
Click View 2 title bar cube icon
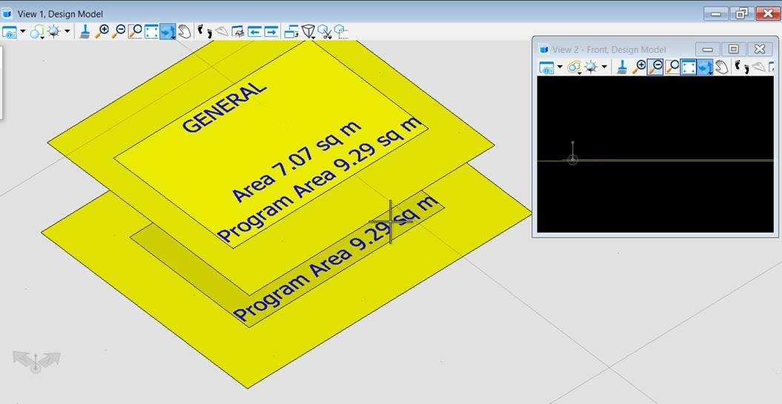[x=544, y=49]
